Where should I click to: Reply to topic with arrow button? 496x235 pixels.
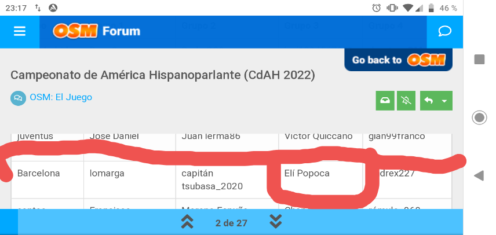(x=428, y=101)
